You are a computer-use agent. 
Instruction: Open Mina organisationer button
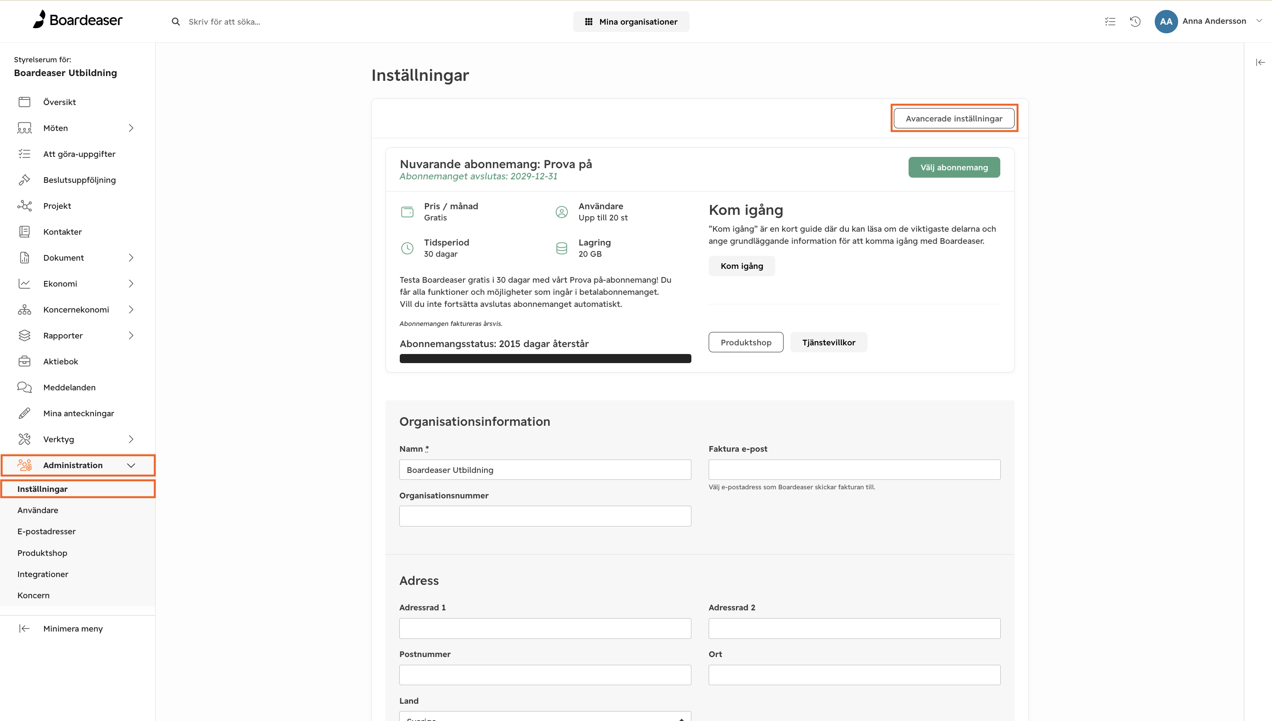coord(631,21)
